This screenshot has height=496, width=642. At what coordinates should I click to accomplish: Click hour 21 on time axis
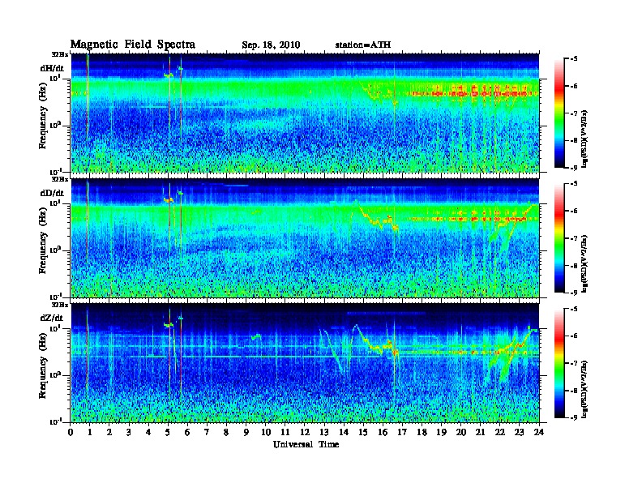(x=481, y=433)
